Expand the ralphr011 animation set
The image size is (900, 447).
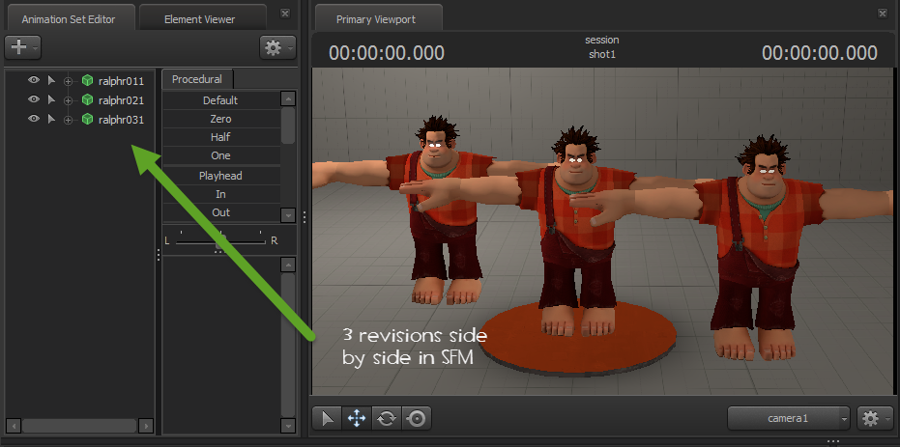point(69,81)
